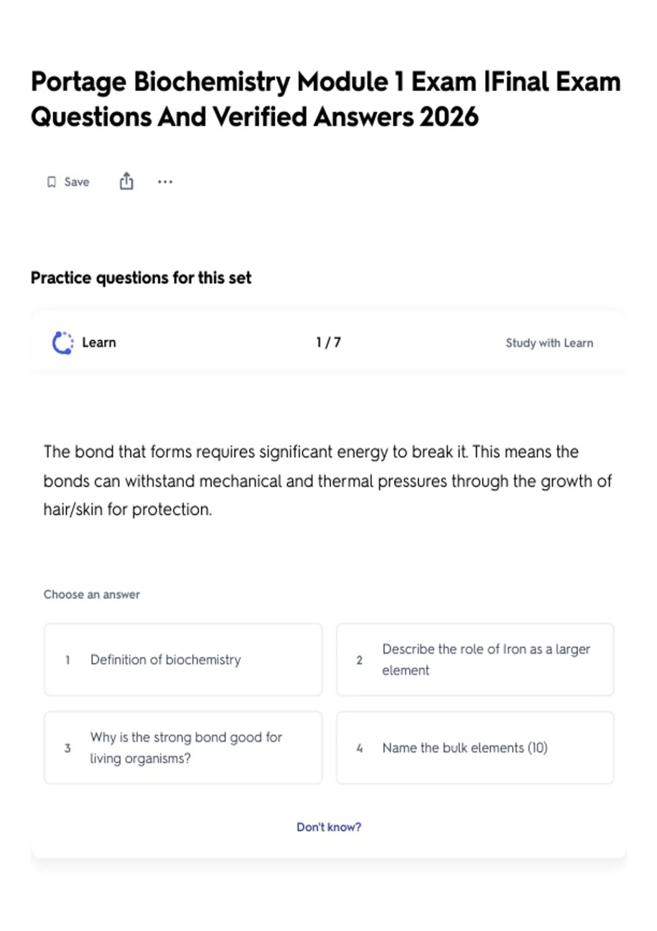Click the Choose an answer label
The image size is (657, 931).
(91, 595)
